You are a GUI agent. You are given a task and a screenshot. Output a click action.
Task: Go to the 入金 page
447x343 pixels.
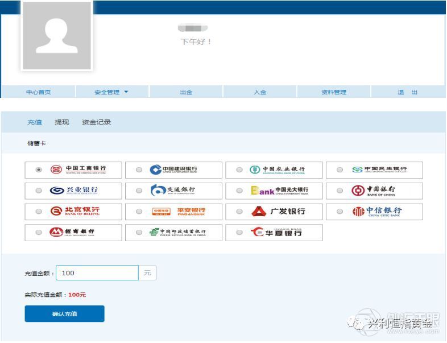pos(260,92)
